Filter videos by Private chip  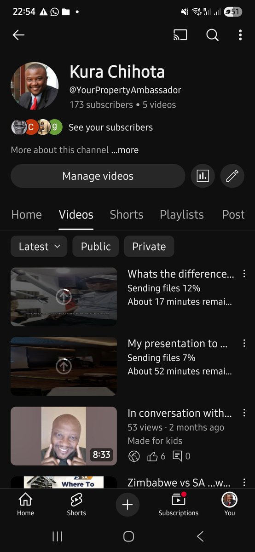coord(149,247)
